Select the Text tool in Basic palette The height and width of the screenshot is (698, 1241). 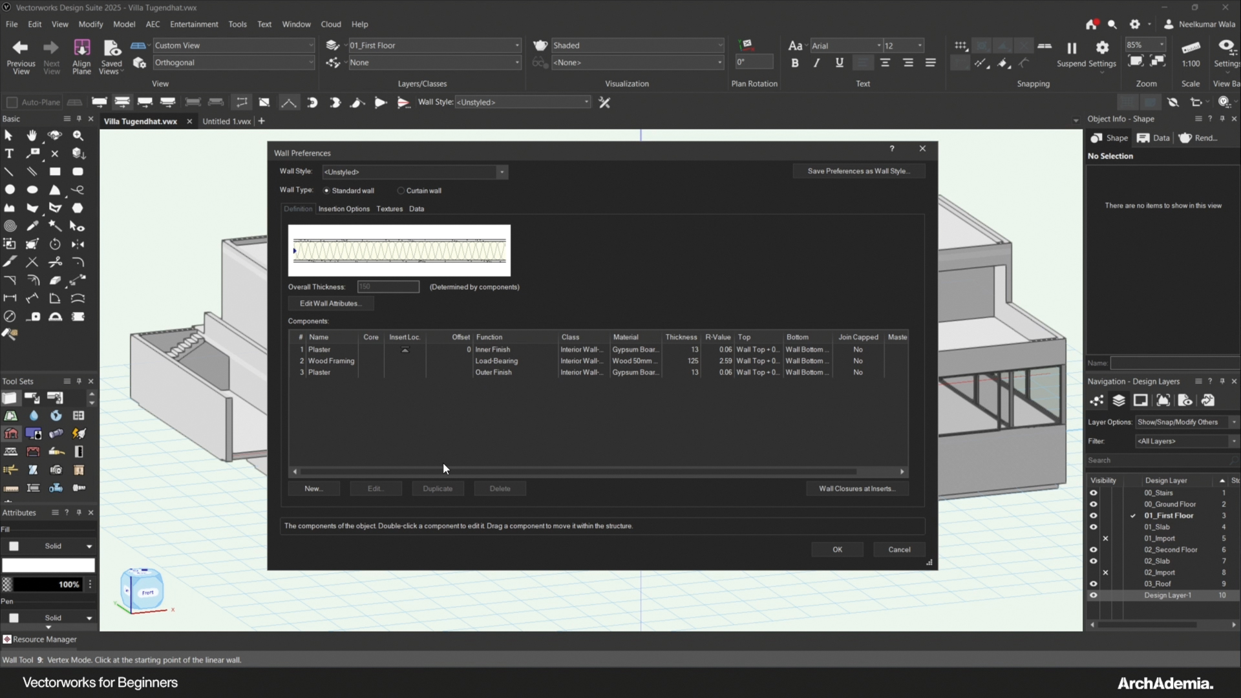pyautogui.click(x=9, y=154)
